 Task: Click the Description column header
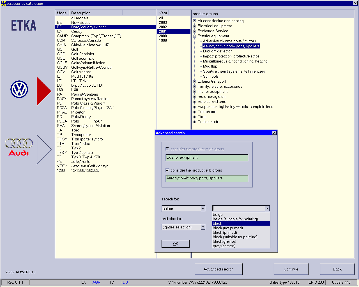[96, 13]
